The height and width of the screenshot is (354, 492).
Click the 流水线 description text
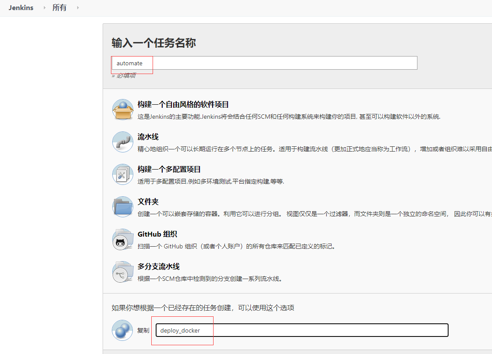pos(315,149)
